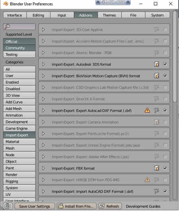Select the All category
This screenshot has height=211, width=179.
(19, 69)
